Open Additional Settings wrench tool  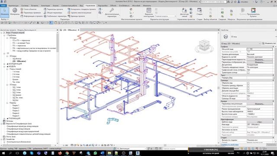pos(112,13)
